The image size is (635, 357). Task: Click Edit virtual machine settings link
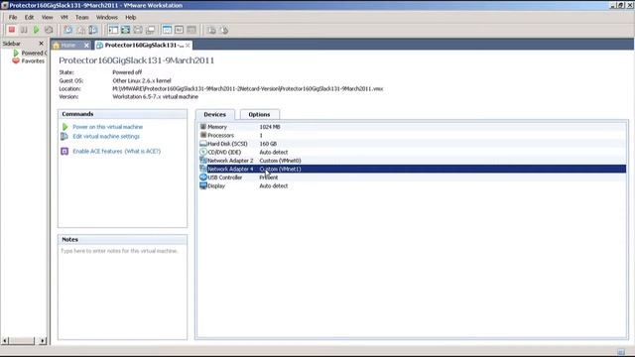click(x=106, y=137)
